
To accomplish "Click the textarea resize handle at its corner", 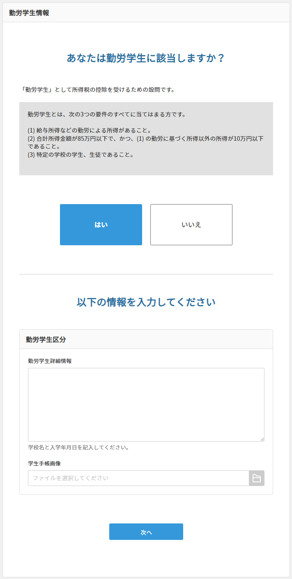I will [x=262, y=439].
